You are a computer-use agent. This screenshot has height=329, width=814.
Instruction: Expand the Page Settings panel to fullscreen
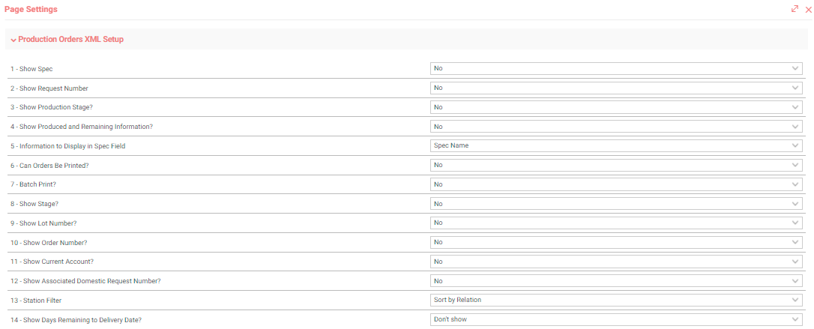pyautogui.click(x=795, y=9)
